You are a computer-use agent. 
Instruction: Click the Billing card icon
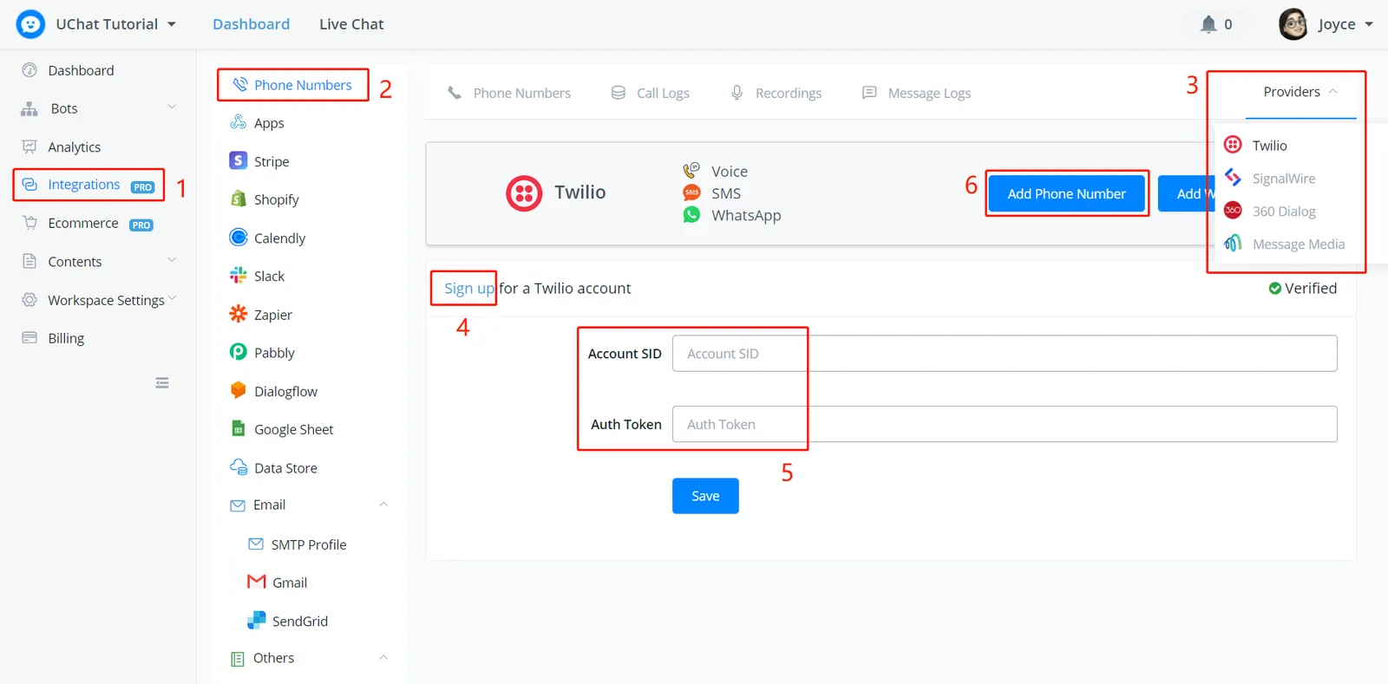point(29,338)
